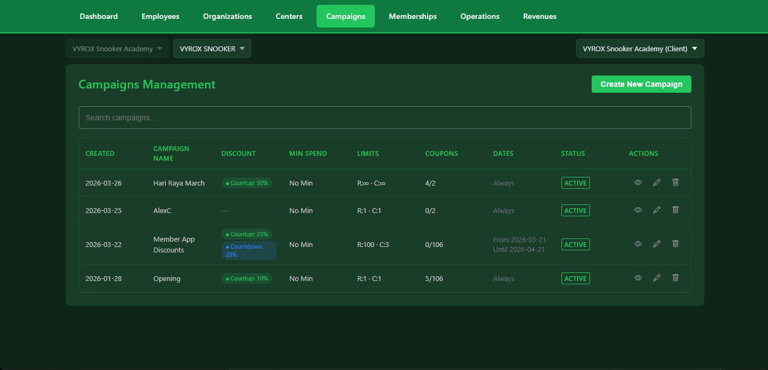Click the delete trash icon for Opening campaign
Screen dimensions: 768x370
pos(675,278)
